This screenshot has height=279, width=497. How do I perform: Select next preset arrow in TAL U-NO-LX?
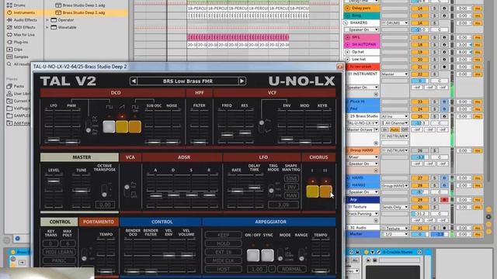[242, 81]
